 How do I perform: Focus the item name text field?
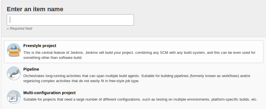(70, 20)
